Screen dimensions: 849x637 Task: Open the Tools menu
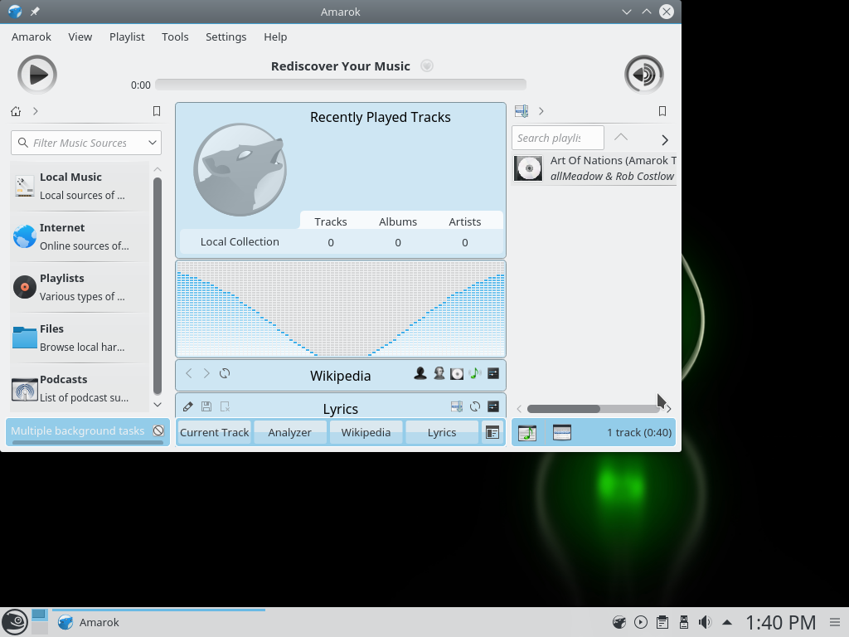pos(175,36)
